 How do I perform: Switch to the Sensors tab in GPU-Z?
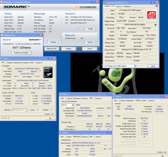click(x=119, y=6)
